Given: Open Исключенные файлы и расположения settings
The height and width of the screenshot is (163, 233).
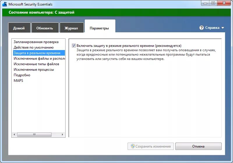Looking at the screenshot, I should 39,59.
